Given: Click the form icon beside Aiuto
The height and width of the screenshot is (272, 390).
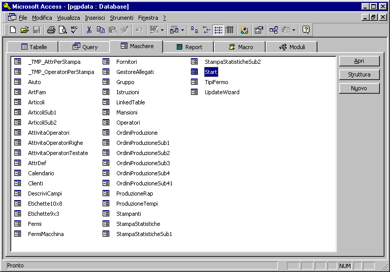Looking at the screenshot, I should (18, 82).
